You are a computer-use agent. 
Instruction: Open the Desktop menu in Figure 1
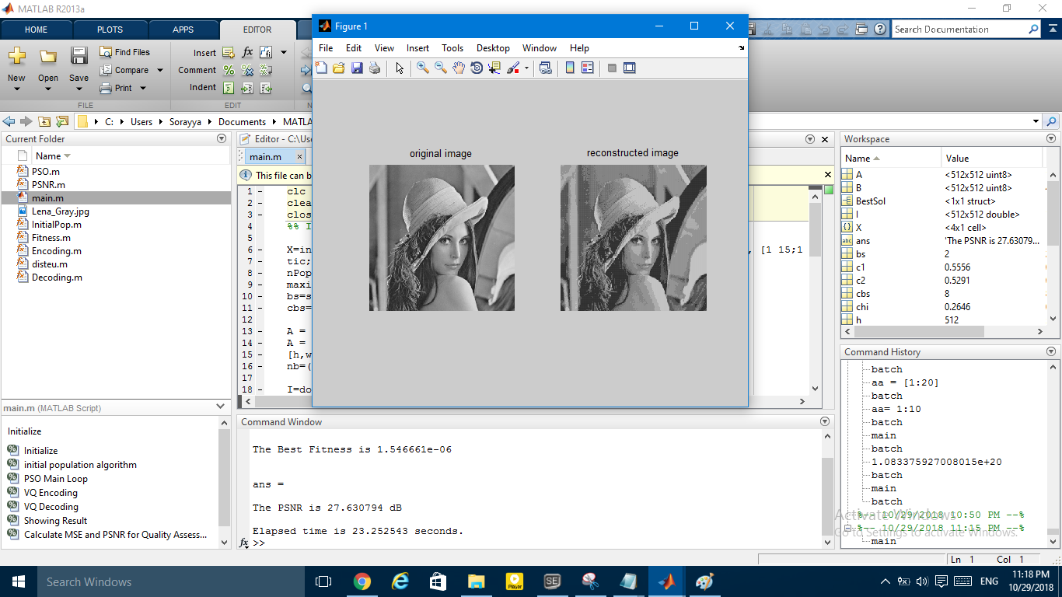(493, 47)
